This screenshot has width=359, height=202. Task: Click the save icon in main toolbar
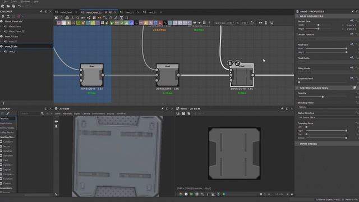coord(13,6)
